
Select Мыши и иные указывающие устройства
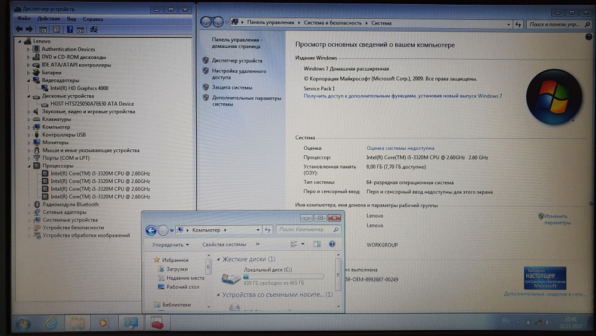(x=91, y=150)
